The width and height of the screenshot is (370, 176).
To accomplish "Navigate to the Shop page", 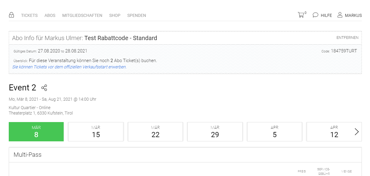I will pos(115,15).
